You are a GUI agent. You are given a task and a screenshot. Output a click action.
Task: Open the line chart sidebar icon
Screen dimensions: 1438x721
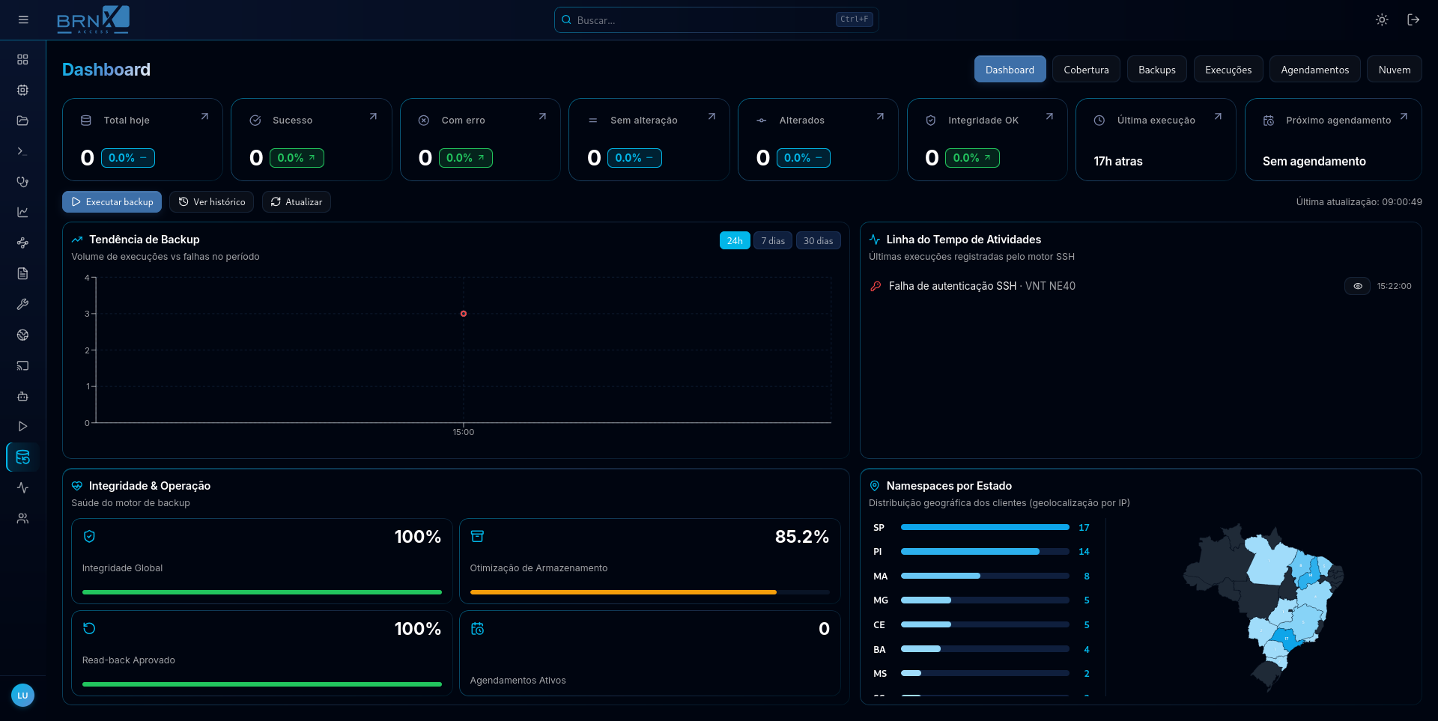pos(22,212)
